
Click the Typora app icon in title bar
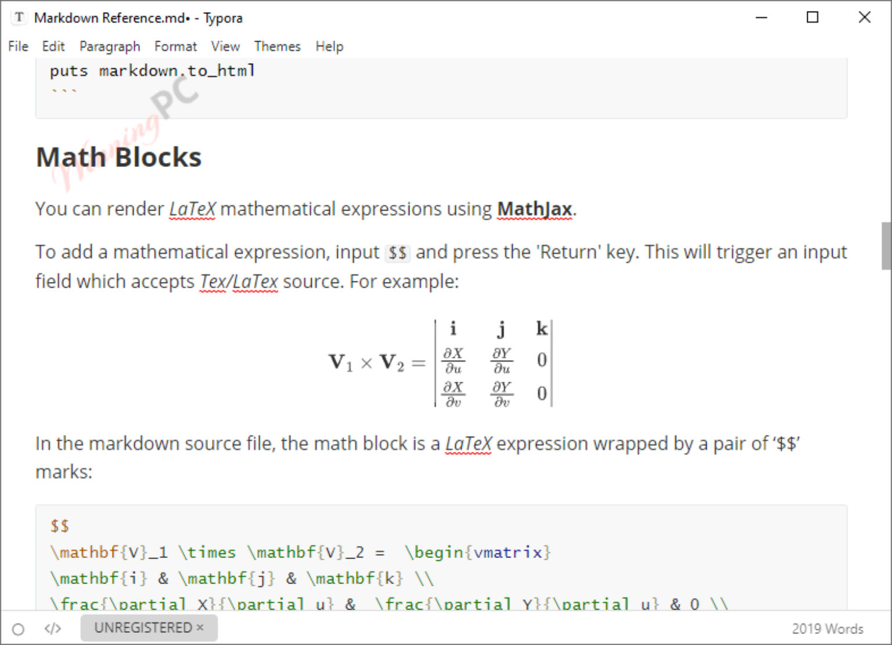[x=20, y=17]
